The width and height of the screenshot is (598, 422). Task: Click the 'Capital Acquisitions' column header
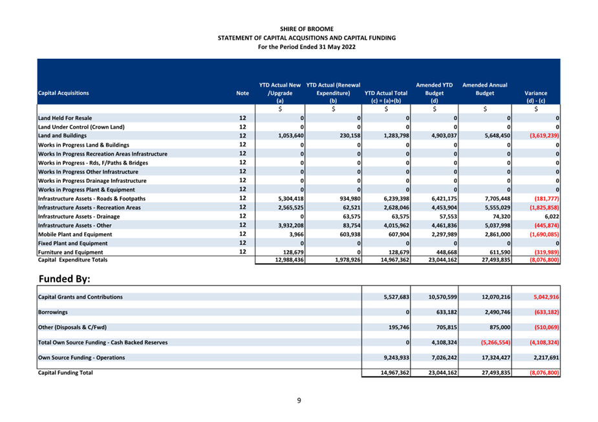63,93
